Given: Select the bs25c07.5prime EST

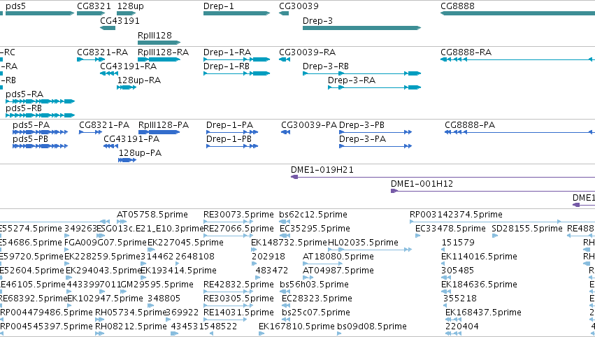Looking at the screenshot, I should pos(285,320).
